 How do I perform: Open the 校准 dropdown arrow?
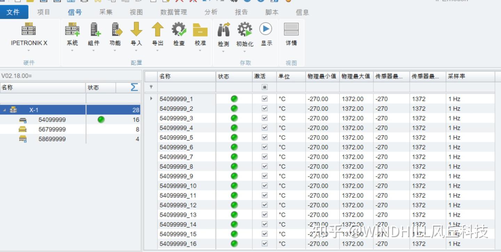tap(200, 50)
